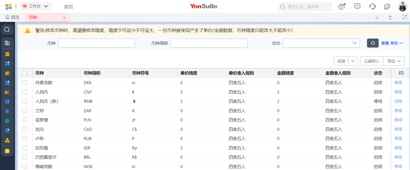The width and height of the screenshot is (410, 170).
Task: Click 启用 link for 人民币（新）row
Action: pos(398,101)
